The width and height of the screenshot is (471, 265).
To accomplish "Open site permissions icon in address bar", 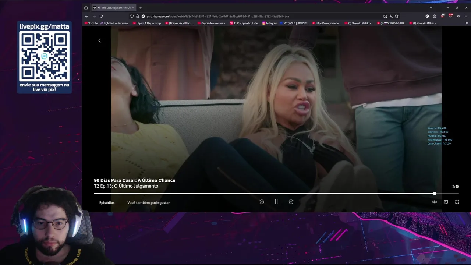I will pyautogui.click(x=143, y=16).
